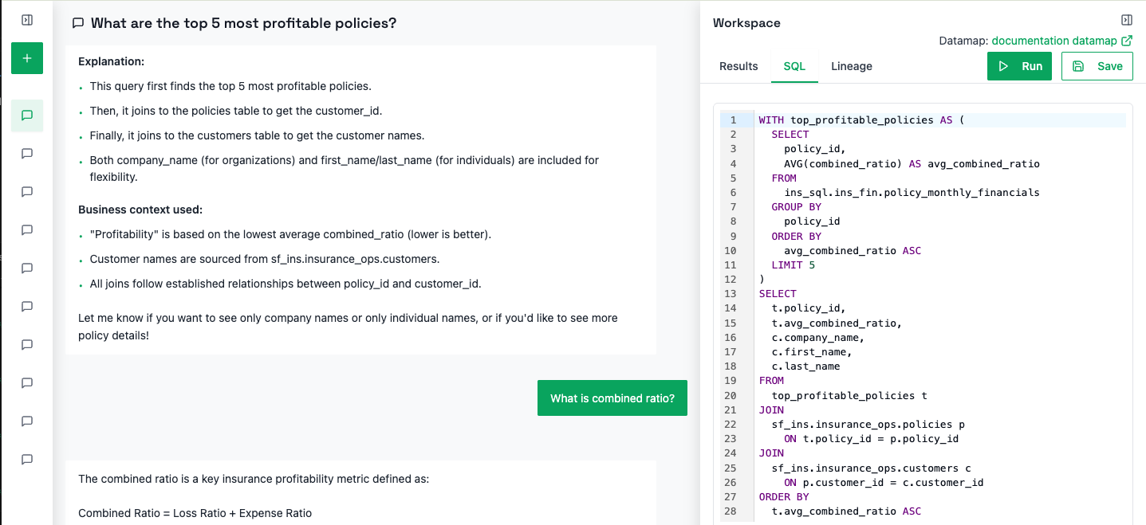Start a new chat with green plus
The width and height of the screenshot is (1146, 525).
tap(27, 58)
